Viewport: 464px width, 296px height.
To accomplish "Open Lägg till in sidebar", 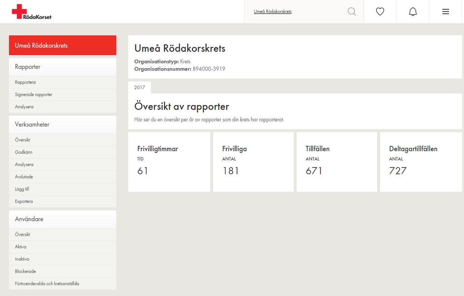I will coord(63,189).
